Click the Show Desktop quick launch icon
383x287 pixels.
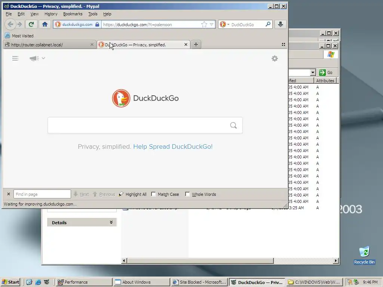pyautogui.click(x=29, y=282)
